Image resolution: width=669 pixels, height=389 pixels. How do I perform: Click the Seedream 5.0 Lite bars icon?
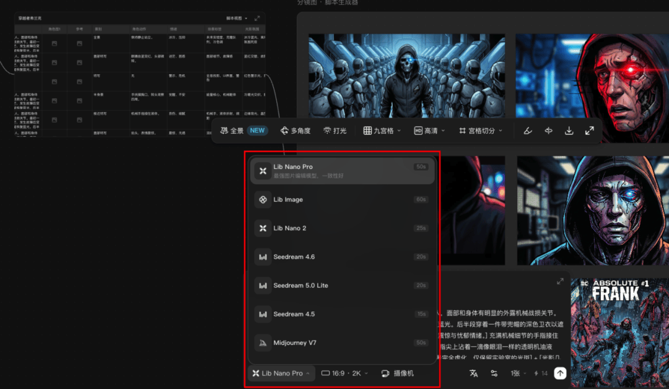click(x=263, y=286)
